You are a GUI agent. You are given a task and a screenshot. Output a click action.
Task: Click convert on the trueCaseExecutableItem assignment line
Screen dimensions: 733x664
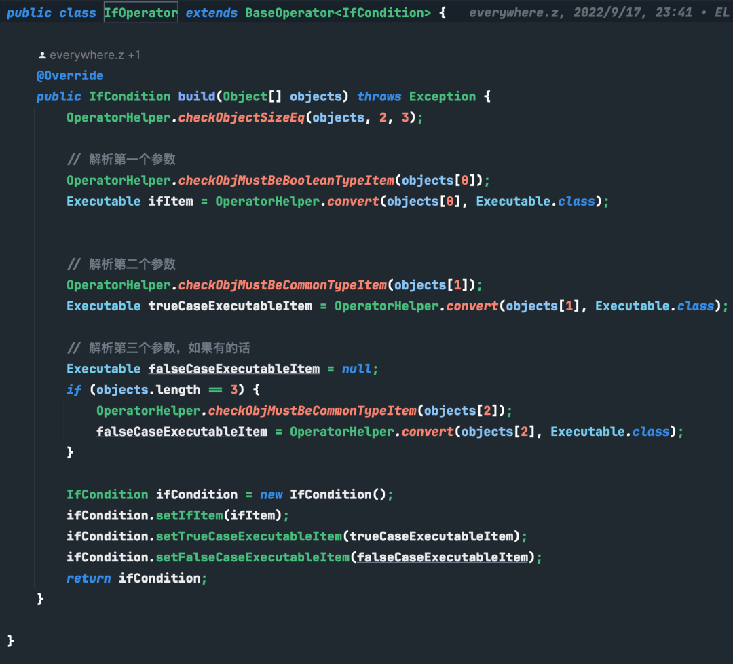coord(472,306)
